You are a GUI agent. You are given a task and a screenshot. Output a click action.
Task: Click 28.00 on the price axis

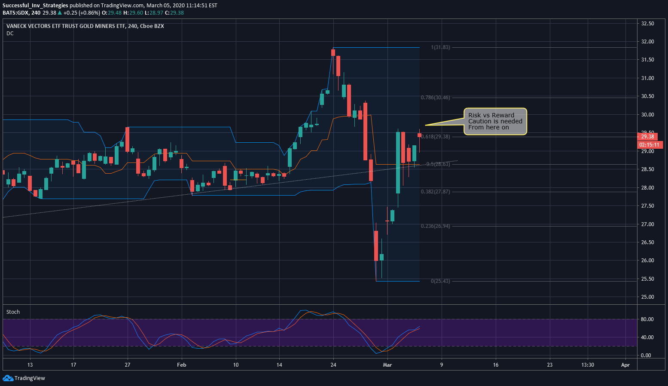point(647,188)
